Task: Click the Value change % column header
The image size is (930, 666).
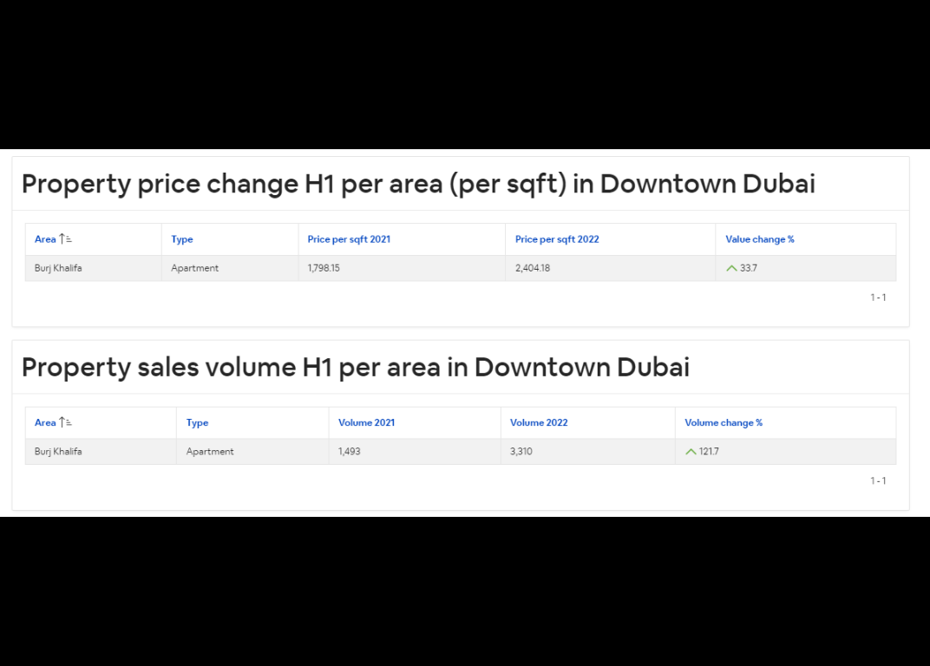Action: coord(760,239)
